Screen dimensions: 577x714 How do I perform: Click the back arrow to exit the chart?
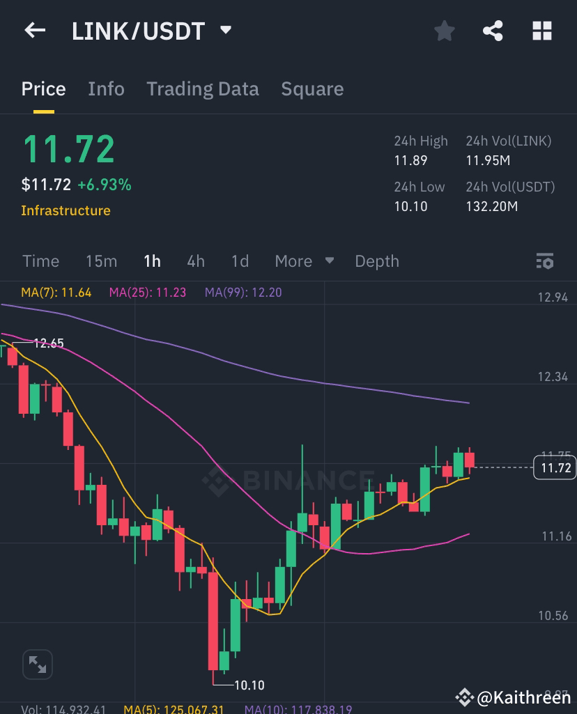tap(33, 31)
